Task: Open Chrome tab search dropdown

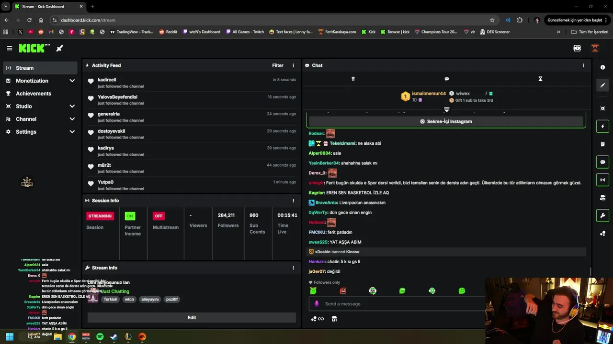Action: 6,6
